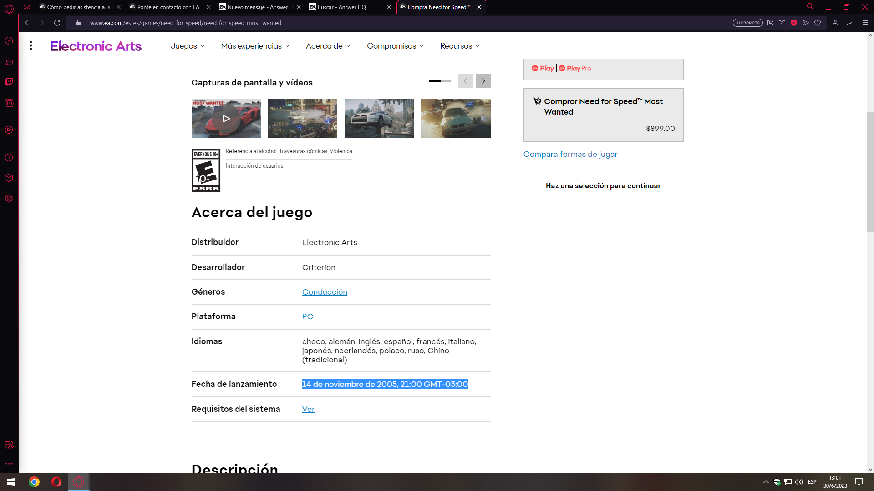Open GX Corner gamepad icon
Screen dimensions: 874x491
click(x=27, y=7)
